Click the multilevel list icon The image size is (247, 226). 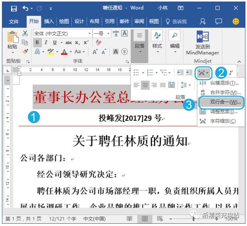[164, 73]
